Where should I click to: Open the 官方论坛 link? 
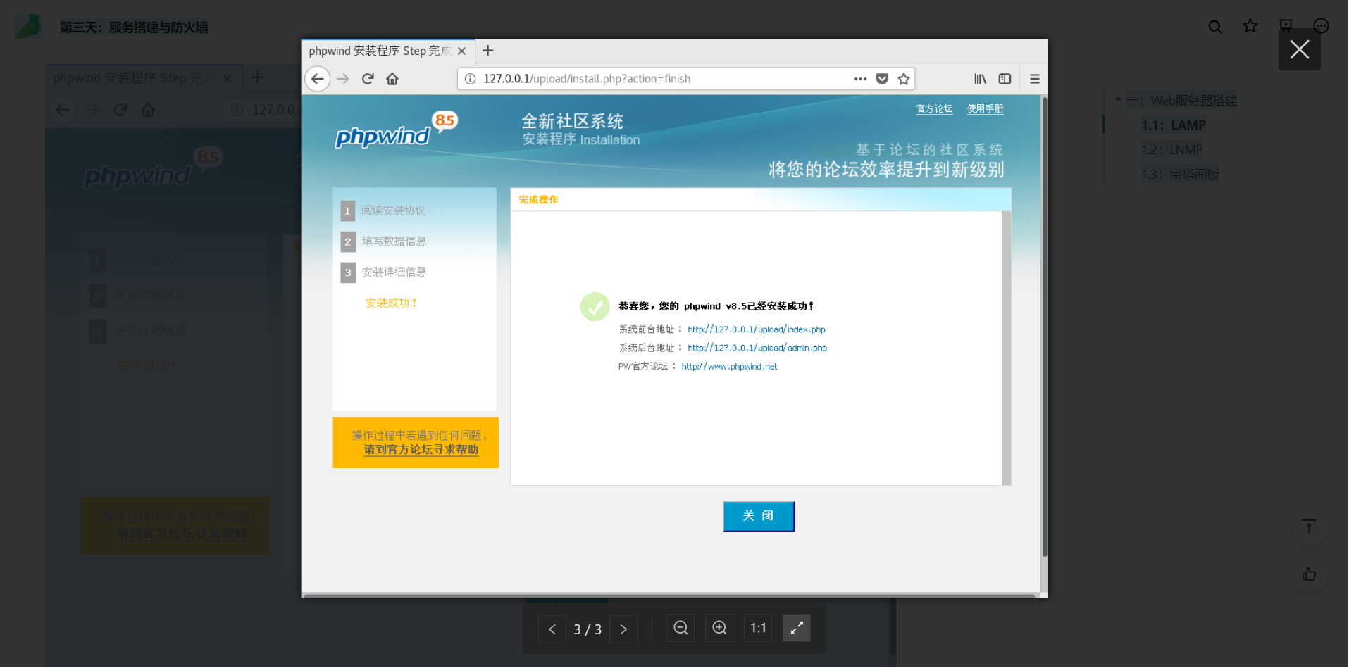pos(934,109)
